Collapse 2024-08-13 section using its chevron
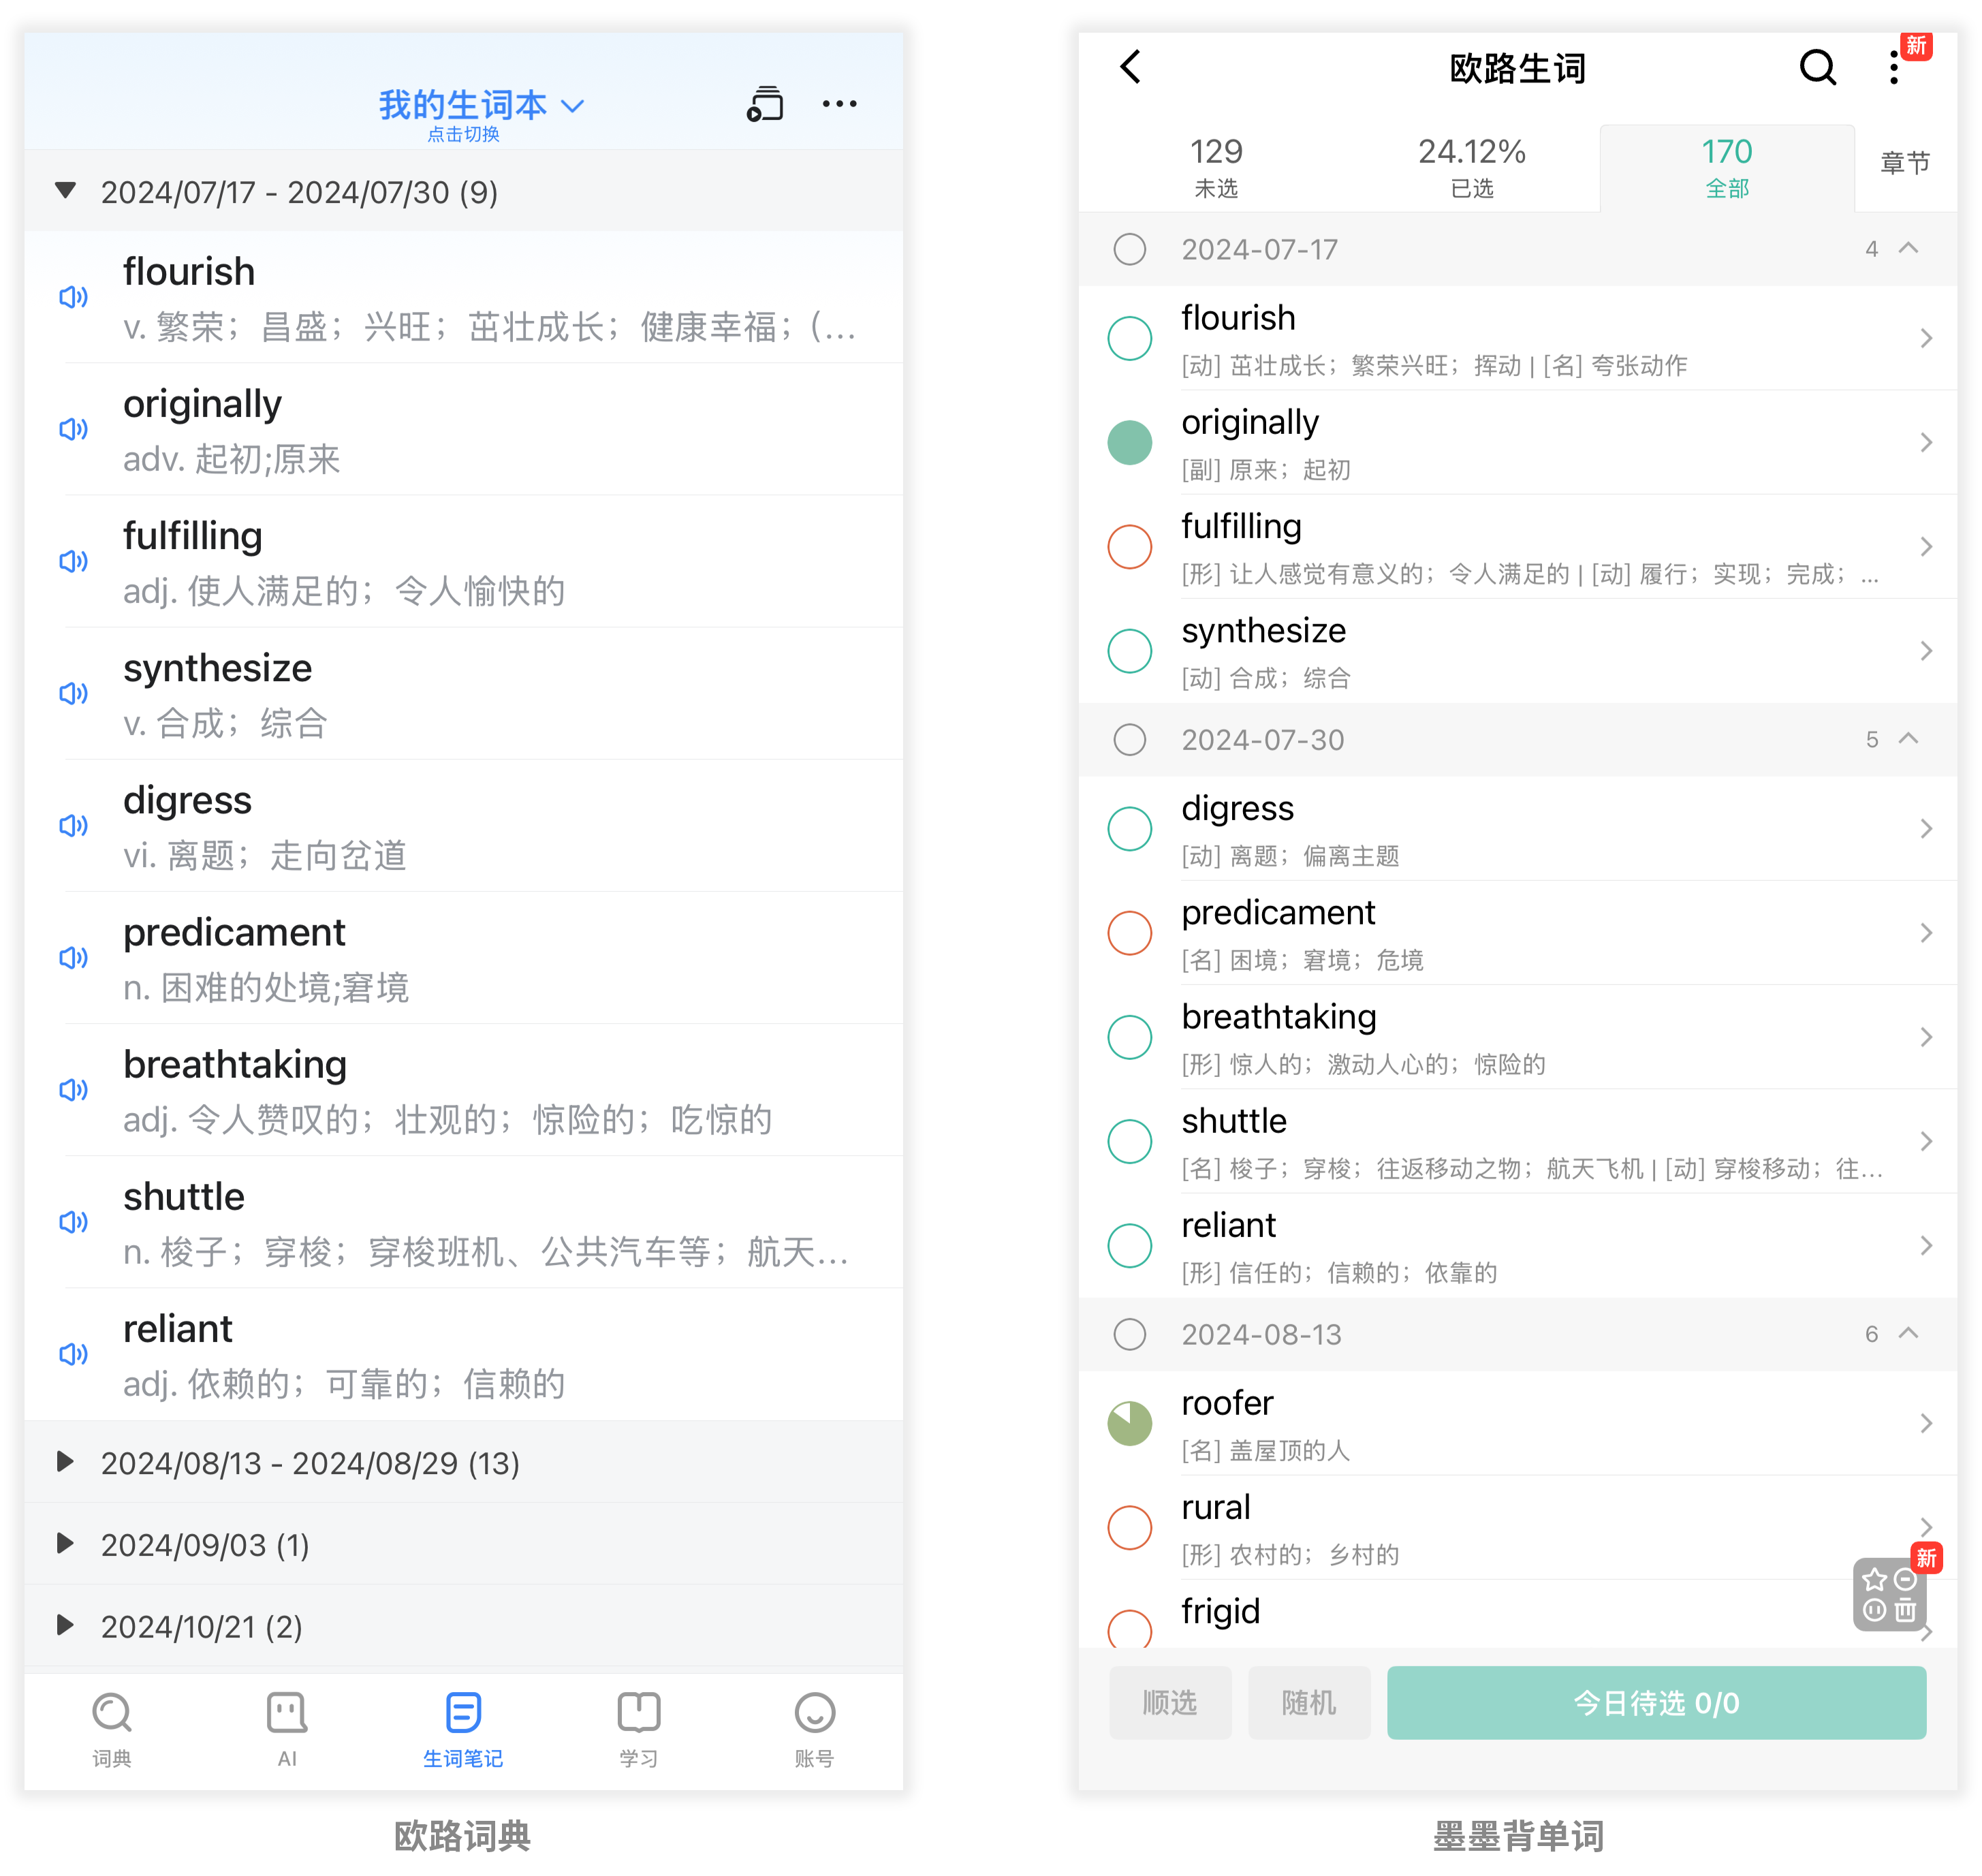The image size is (1982, 1876). (1908, 1333)
